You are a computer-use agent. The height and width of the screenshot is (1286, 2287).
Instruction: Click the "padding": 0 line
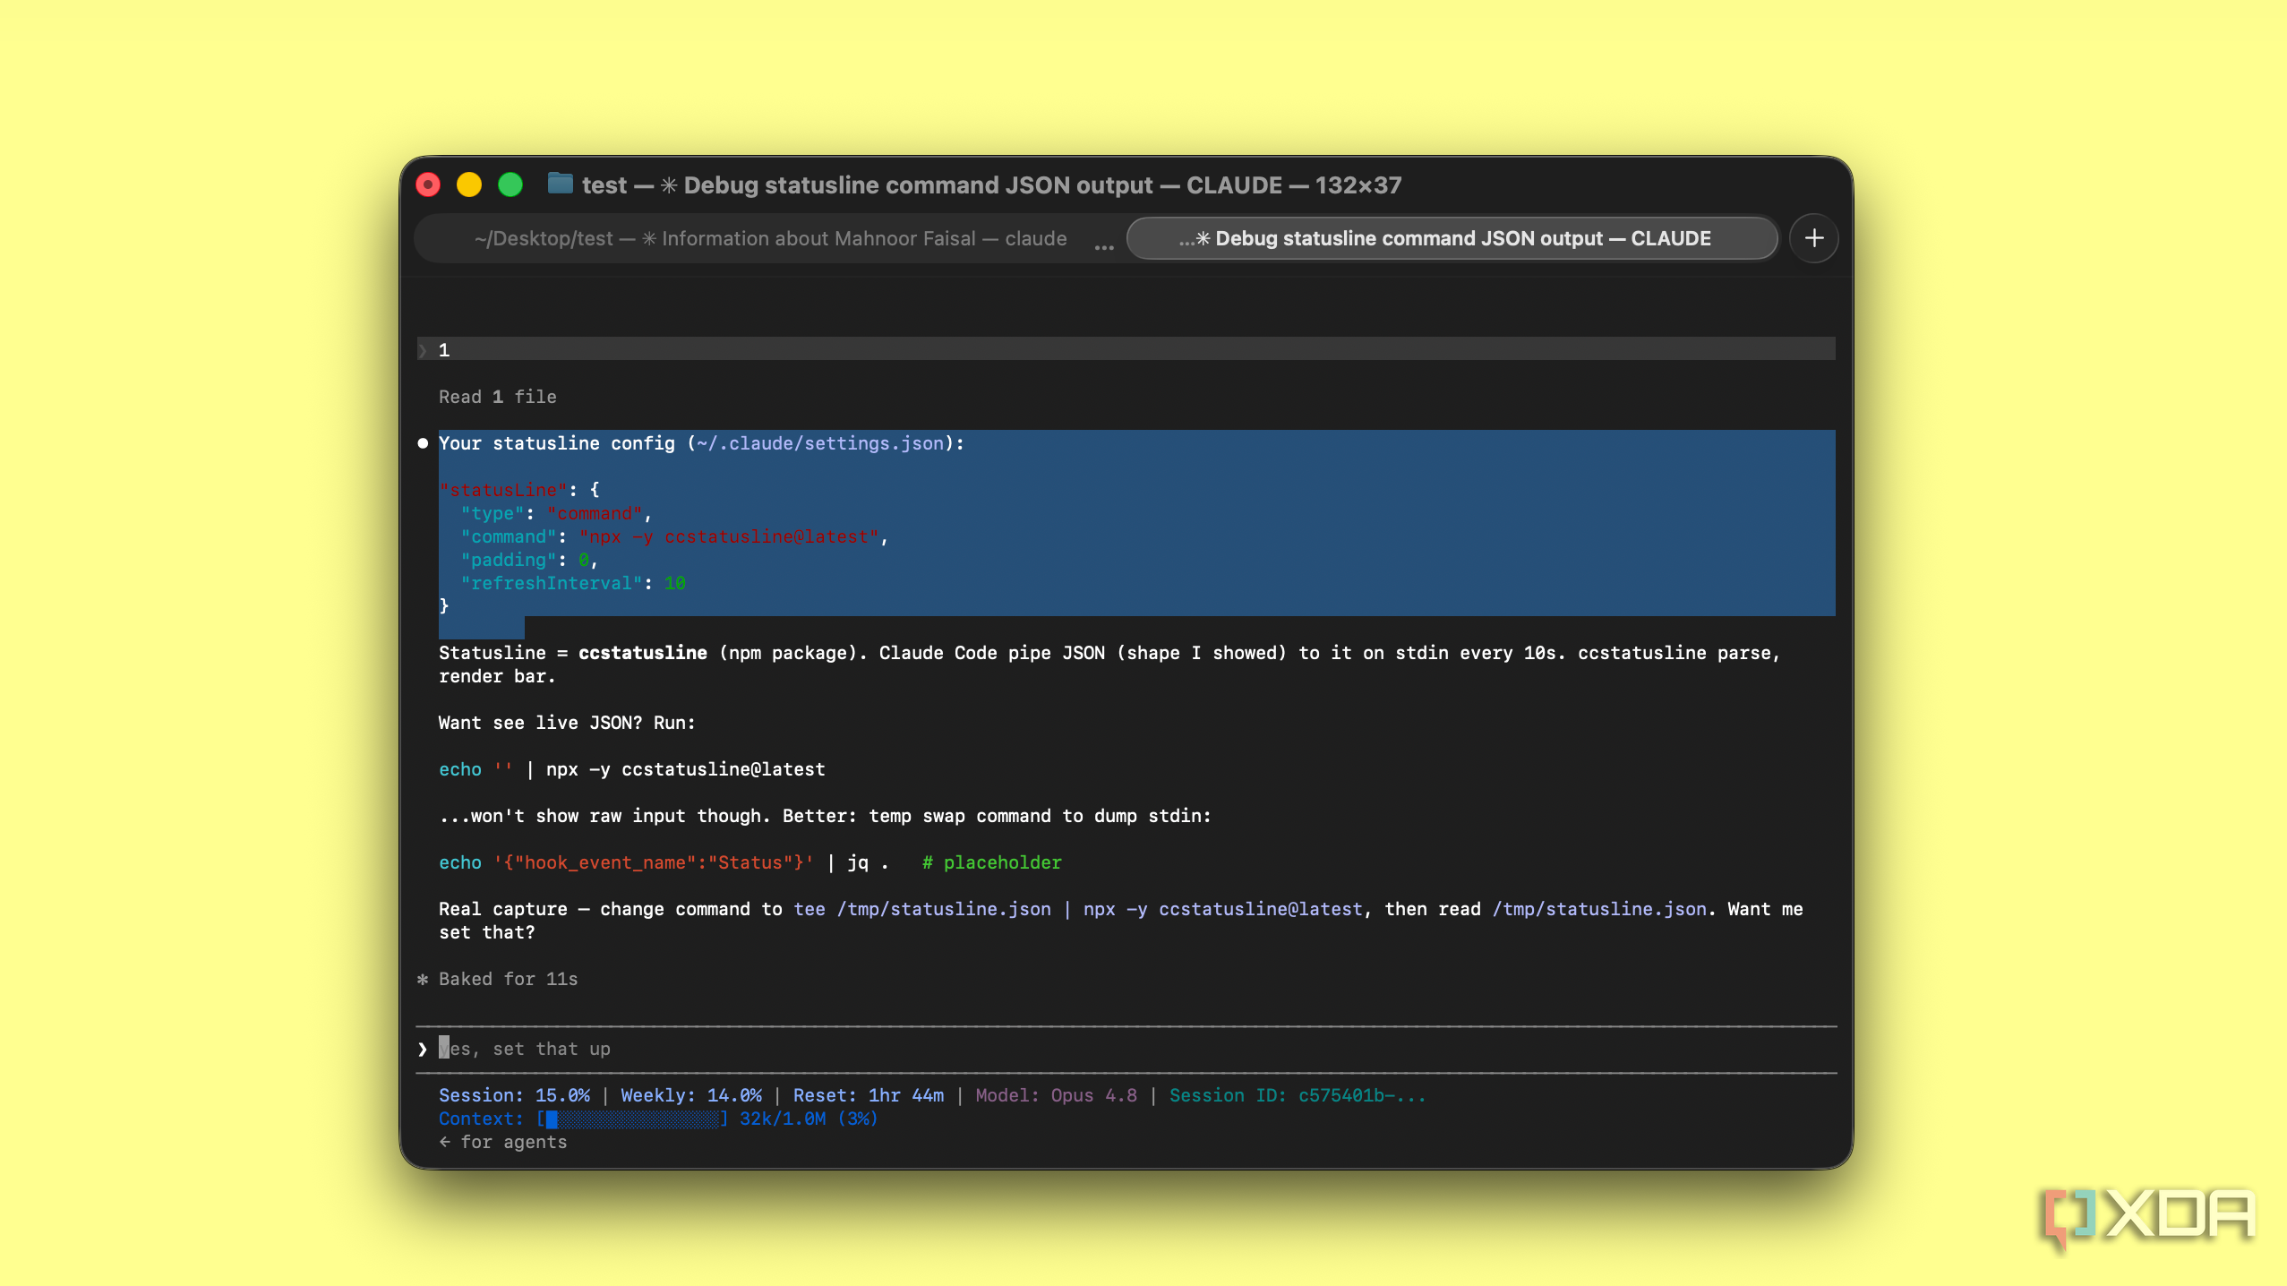tap(529, 560)
